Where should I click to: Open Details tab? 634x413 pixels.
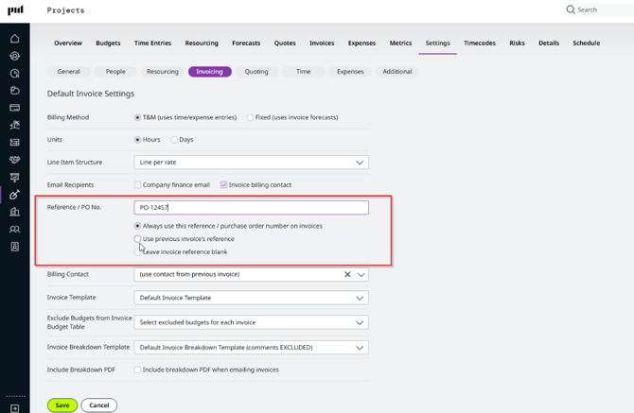click(x=549, y=43)
